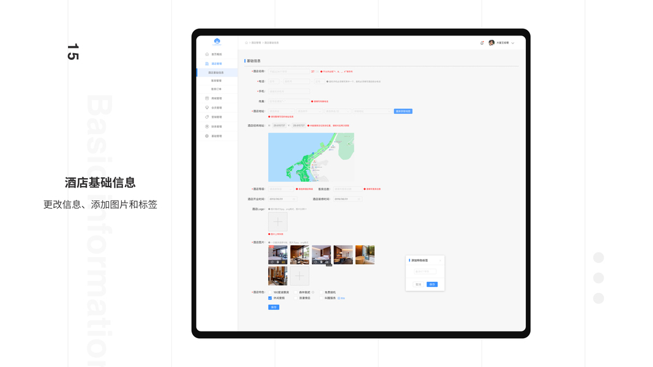Tick the 浪漫情侣 checkbox
This screenshot has width=653, height=367.
(x=296, y=298)
